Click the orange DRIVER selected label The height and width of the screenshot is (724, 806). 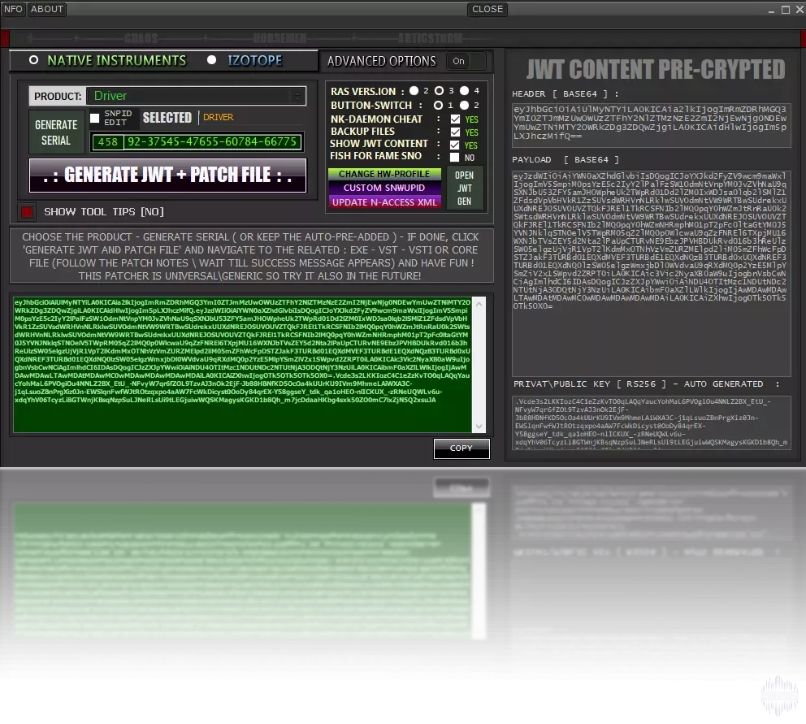coord(218,117)
